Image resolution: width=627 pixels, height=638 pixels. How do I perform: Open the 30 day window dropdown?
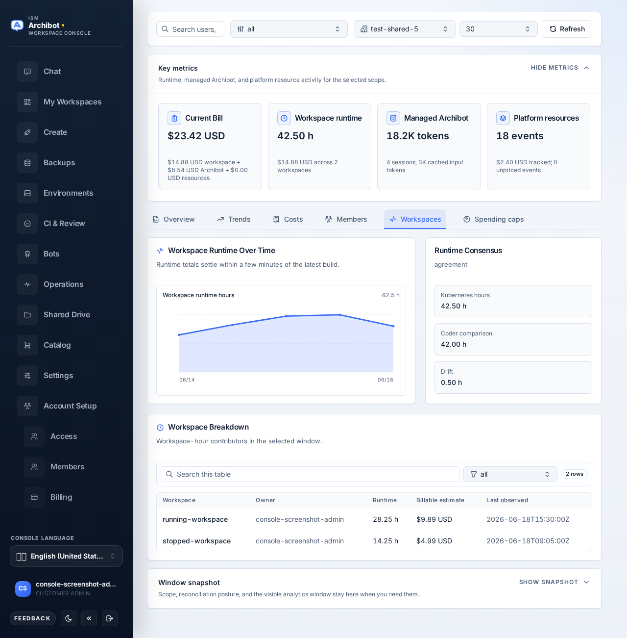[x=499, y=29]
